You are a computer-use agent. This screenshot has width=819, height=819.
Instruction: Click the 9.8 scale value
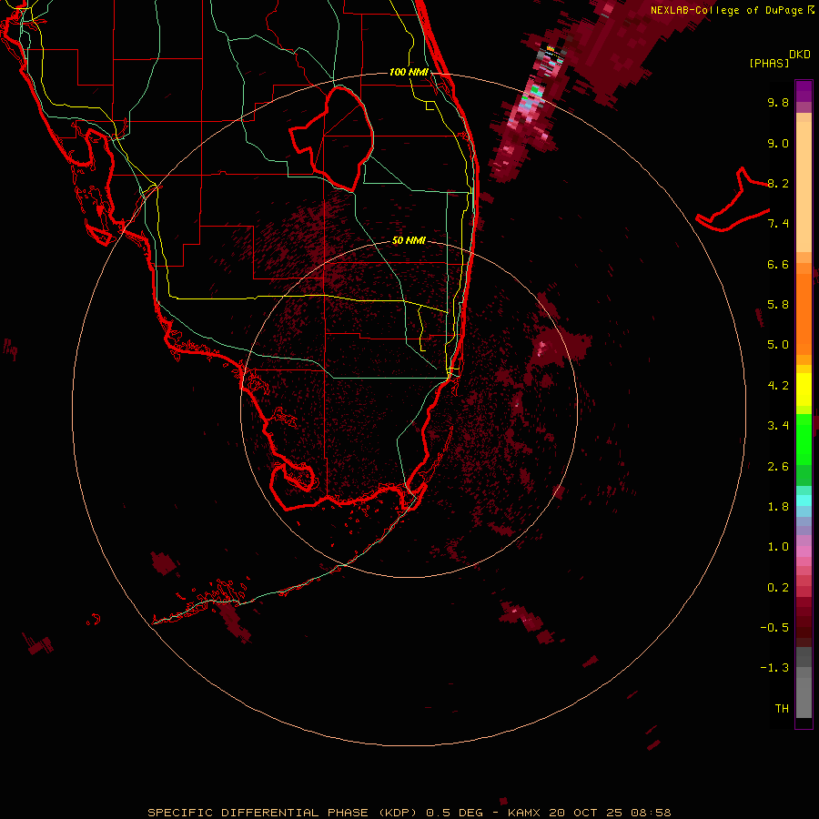pyautogui.click(x=778, y=102)
